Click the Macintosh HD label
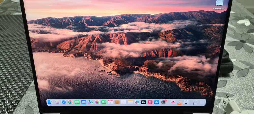254x114 pixels. (x=218, y=9)
